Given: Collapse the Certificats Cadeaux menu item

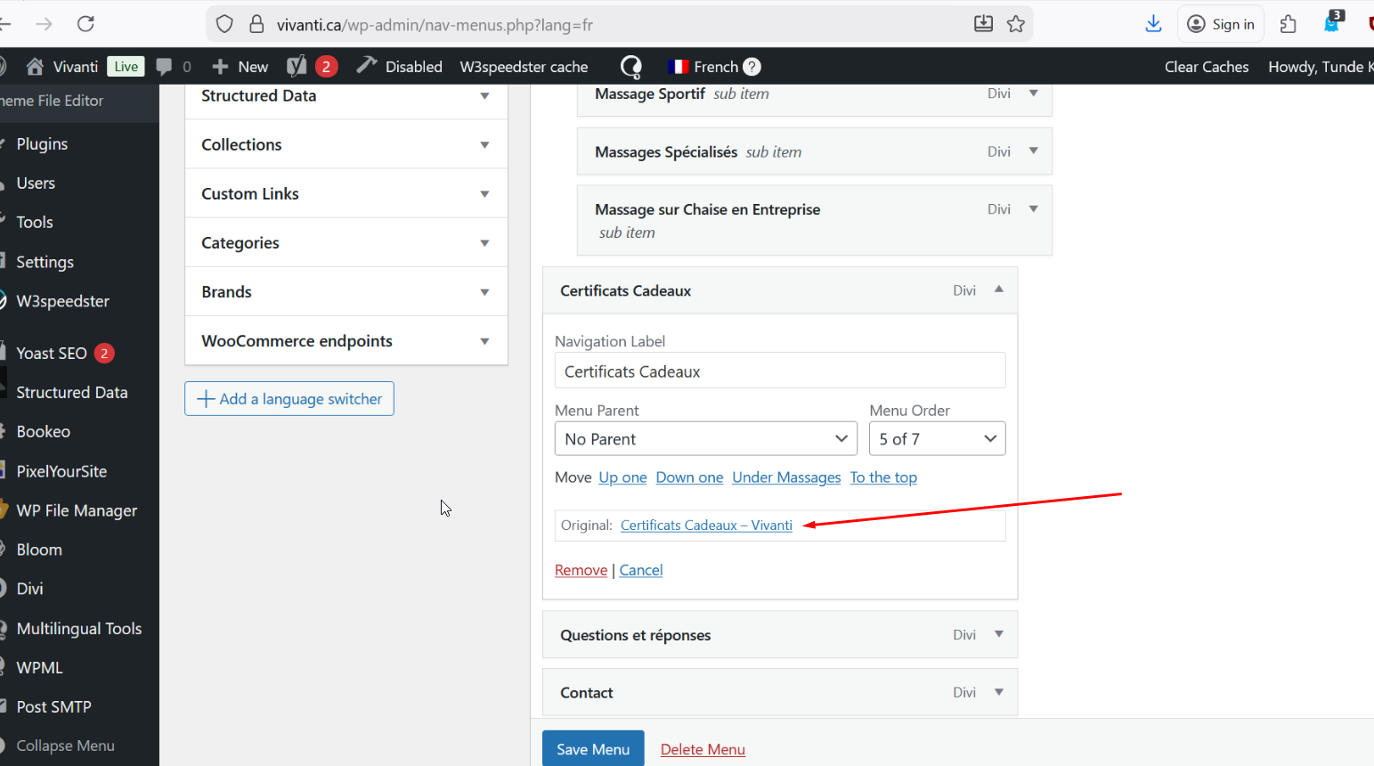Looking at the screenshot, I should [998, 289].
